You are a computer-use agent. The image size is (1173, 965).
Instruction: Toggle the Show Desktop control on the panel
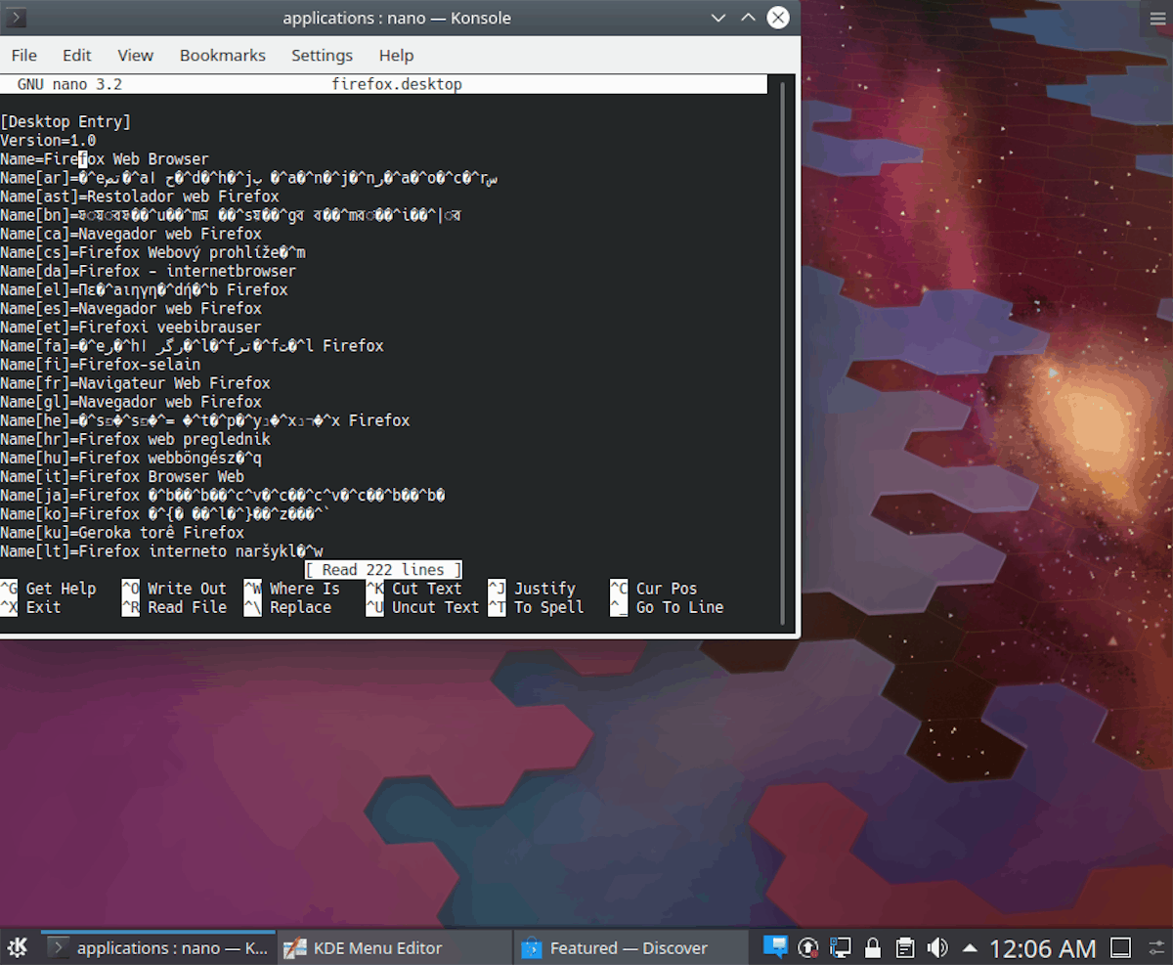click(1118, 946)
